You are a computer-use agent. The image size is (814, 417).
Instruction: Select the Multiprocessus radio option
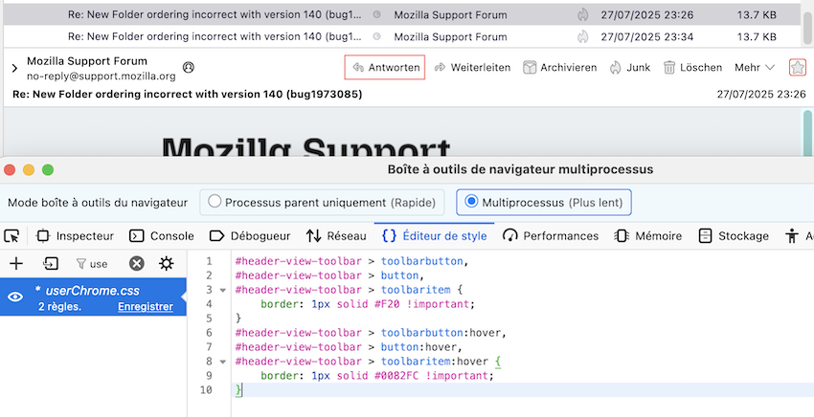point(470,202)
